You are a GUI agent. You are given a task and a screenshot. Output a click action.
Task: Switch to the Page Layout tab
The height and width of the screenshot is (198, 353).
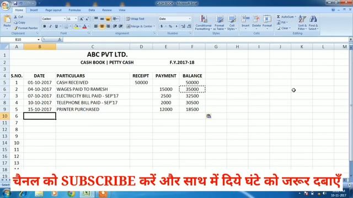(54, 10)
